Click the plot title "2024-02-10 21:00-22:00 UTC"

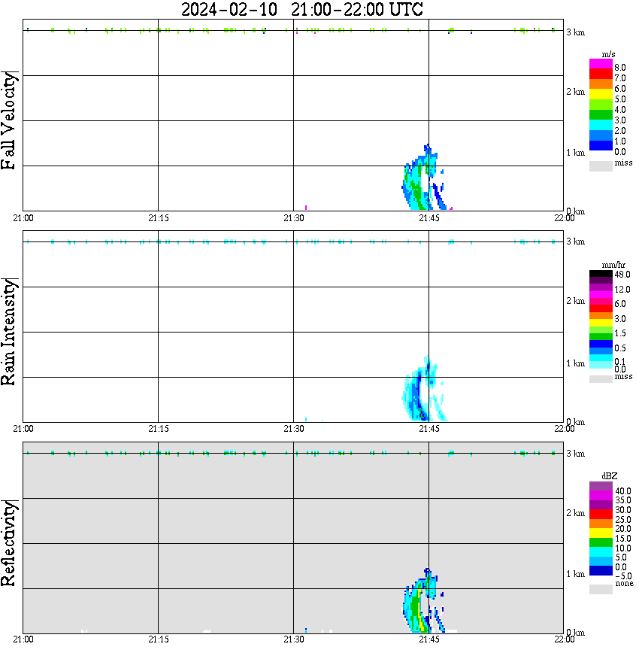301,9
